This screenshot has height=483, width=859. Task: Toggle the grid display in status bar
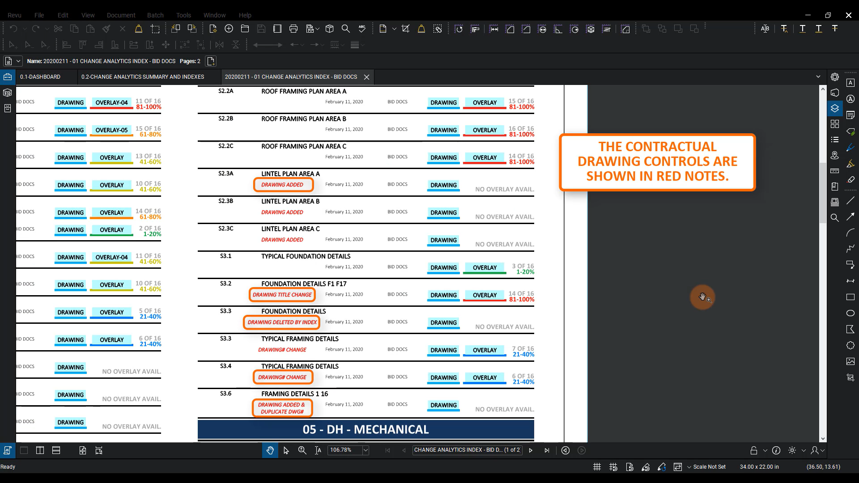pyautogui.click(x=597, y=467)
